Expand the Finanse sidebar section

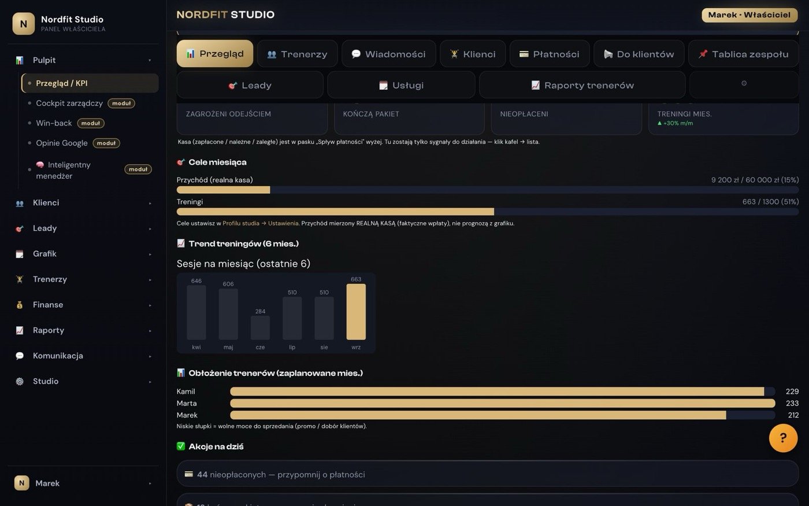tap(150, 305)
